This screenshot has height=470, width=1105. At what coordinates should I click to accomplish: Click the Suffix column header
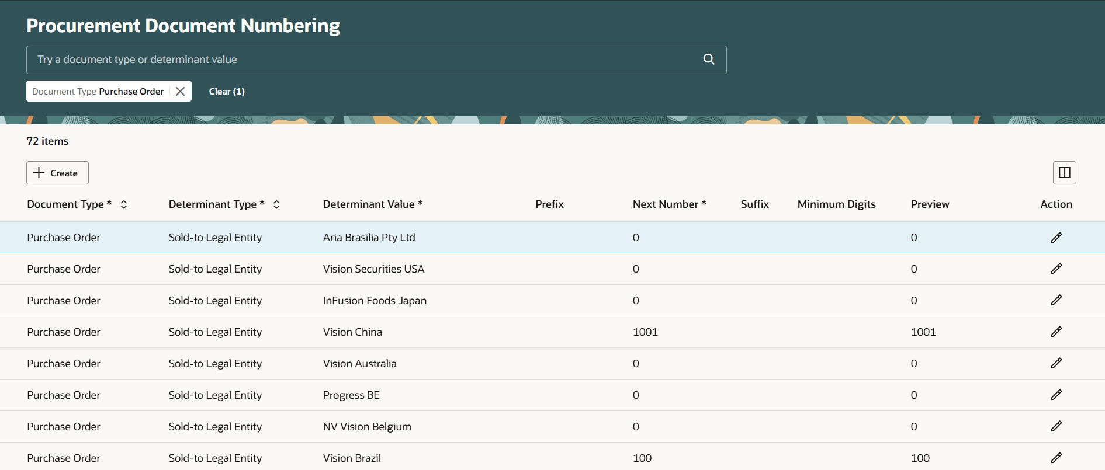click(754, 204)
